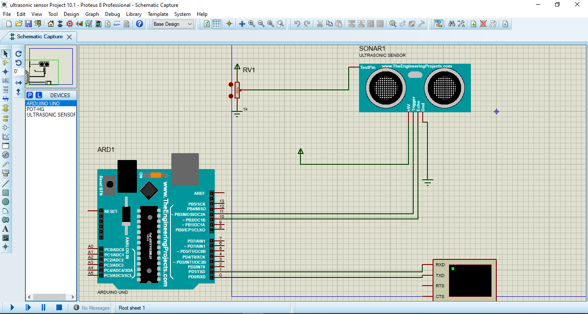
Task: Open the Debug menu
Action: [112, 14]
